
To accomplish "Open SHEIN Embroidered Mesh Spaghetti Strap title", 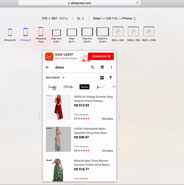I will tap(91, 131).
